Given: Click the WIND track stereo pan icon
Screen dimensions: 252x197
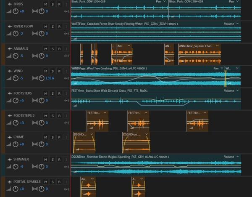Looking at the screenshot, I should (34, 78).
